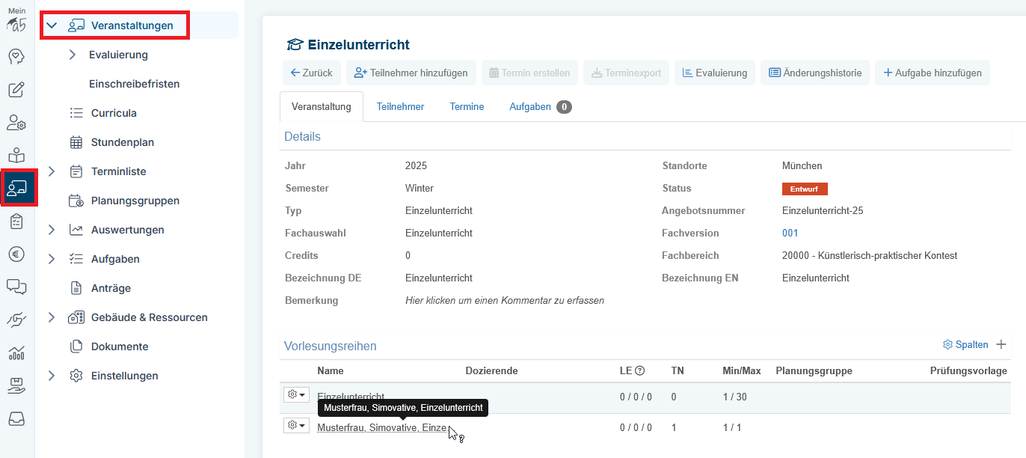The image size is (1026, 458).
Task: Open the Fachversion 001 link
Action: point(790,233)
